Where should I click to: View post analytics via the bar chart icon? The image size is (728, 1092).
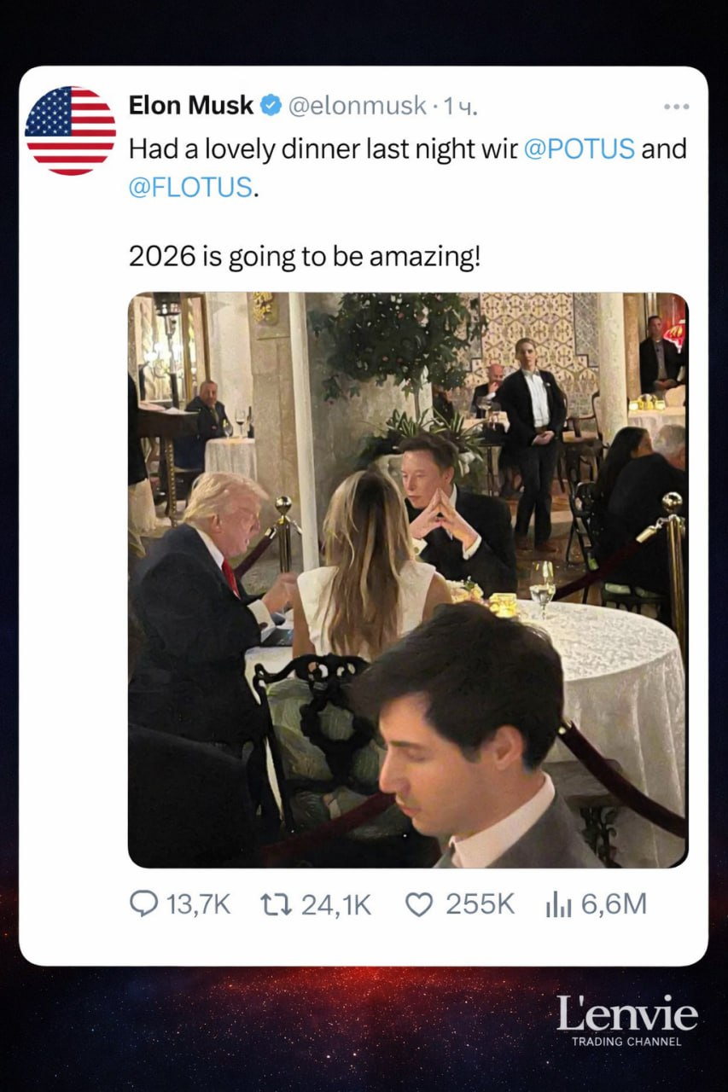559,903
